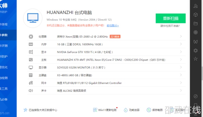Open the 前往跑分 benchmark link

coord(113,26)
